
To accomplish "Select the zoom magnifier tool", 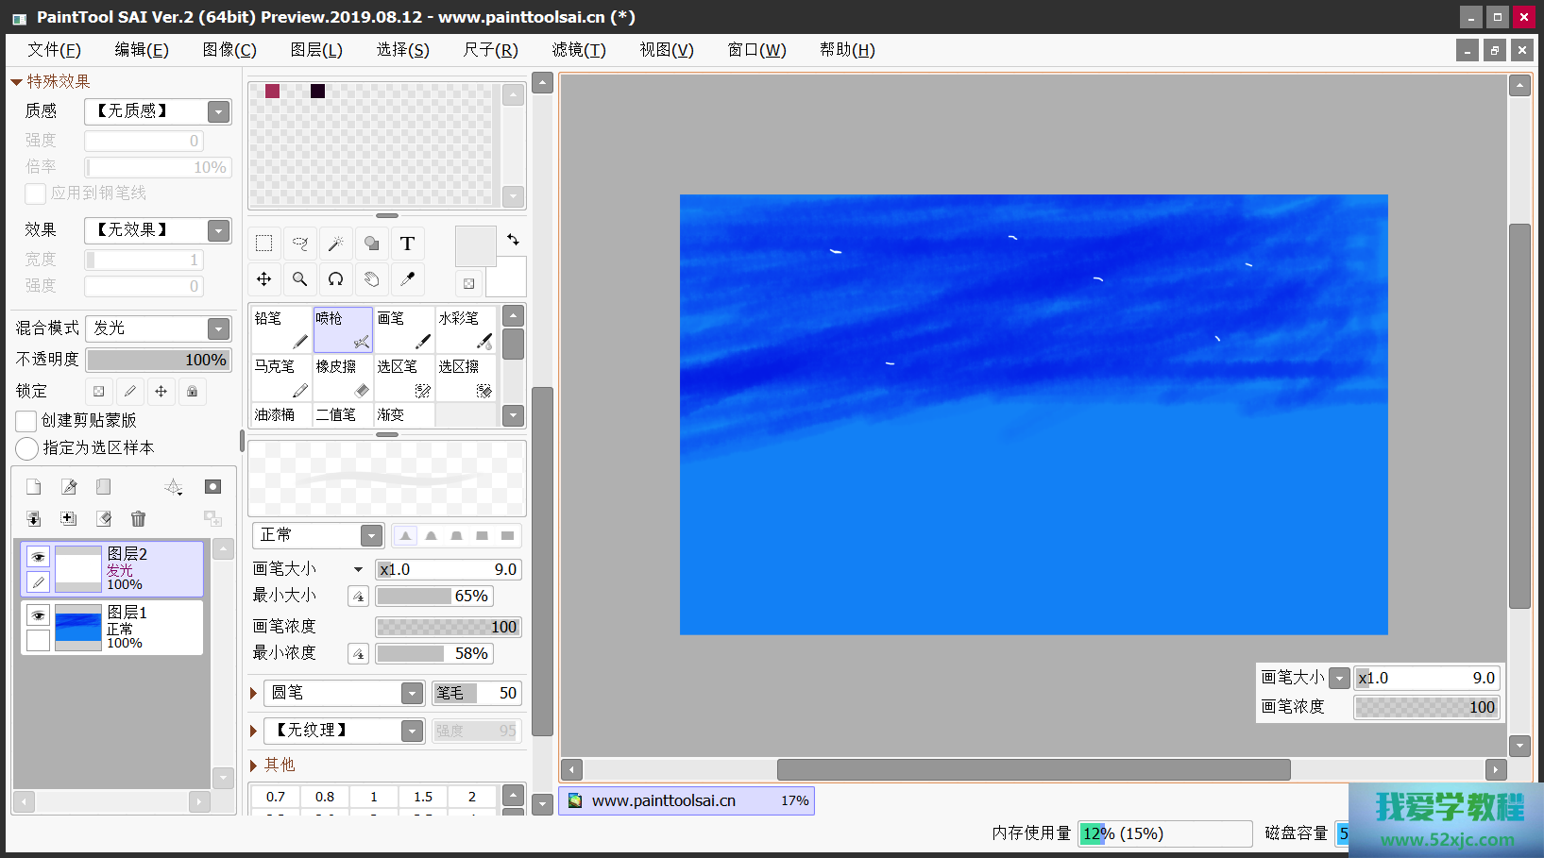I will [x=300, y=279].
